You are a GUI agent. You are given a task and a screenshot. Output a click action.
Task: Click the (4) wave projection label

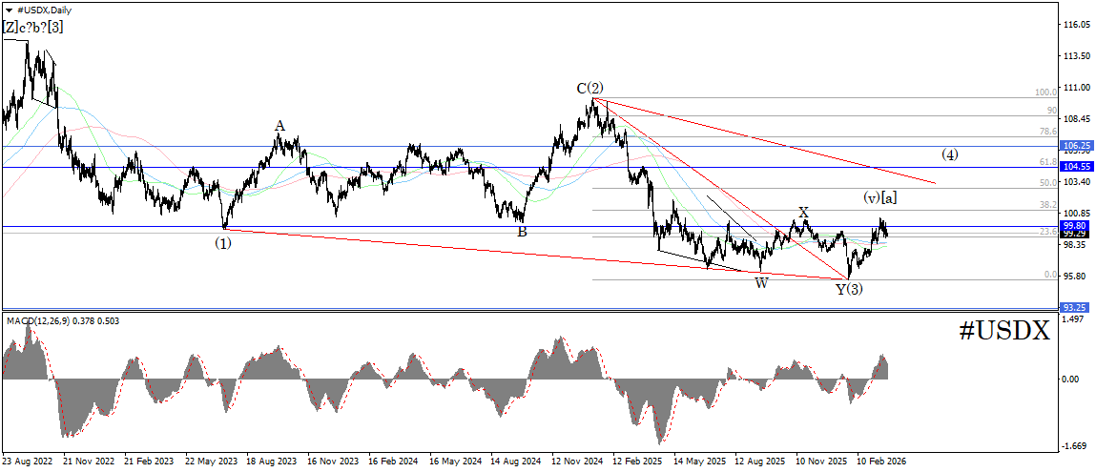point(949,154)
